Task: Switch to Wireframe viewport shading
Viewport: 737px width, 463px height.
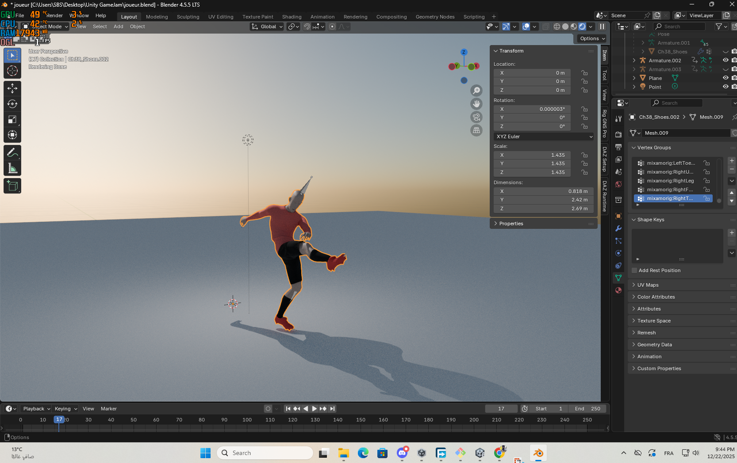Action: (557, 27)
